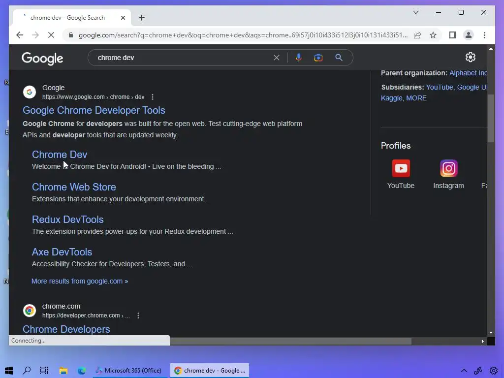504x378 pixels.
Task: Open more options for google.com result
Action: [x=153, y=97]
